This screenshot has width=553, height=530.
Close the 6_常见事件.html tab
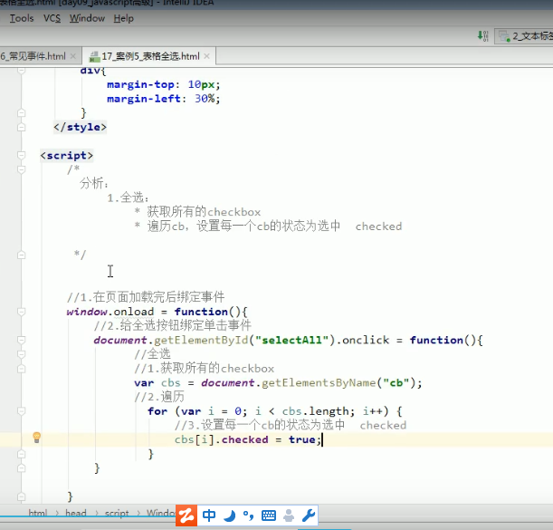tap(73, 56)
